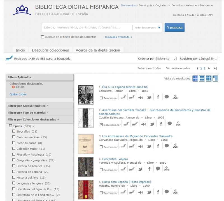224x201 pixels.
Task: Switch to the grid results view
Action: 202,79
